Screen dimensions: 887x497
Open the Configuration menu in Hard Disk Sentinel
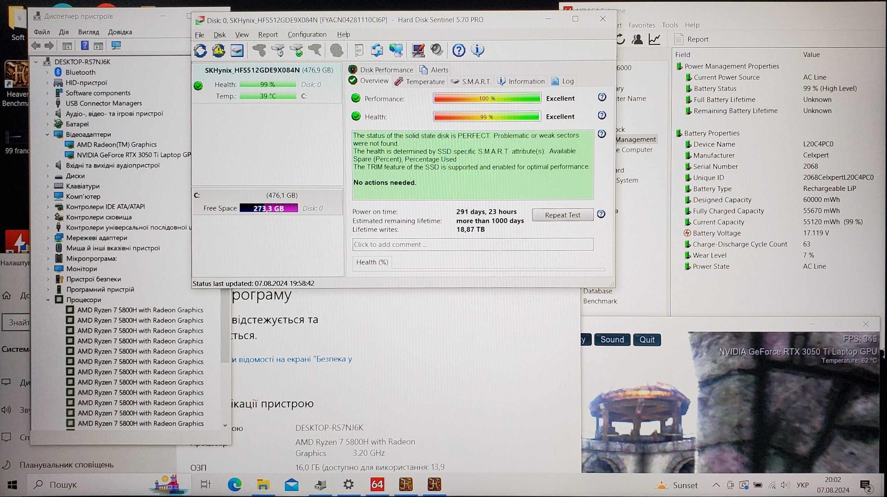307,35
